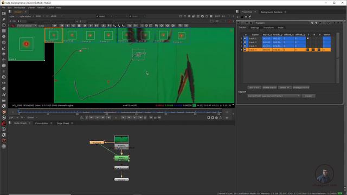Toggle enable checkbox for track 2
Screen dimensions: 347x195
(x=245, y=42)
